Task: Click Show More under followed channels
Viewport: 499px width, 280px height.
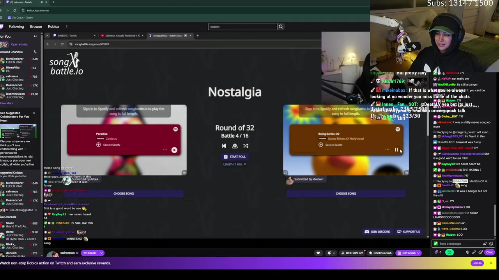Action: point(7,103)
